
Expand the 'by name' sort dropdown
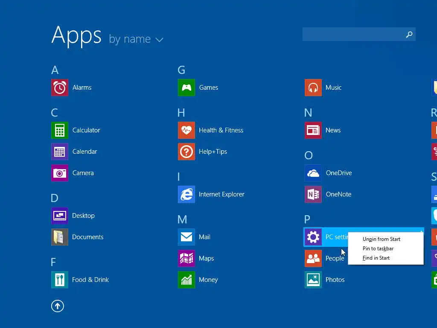tap(136, 39)
